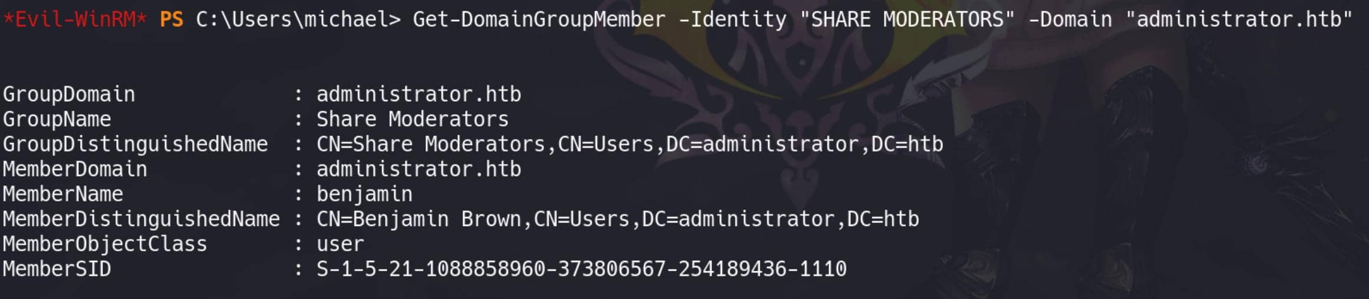This screenshot has height=299, width=1369.
Task: Click the GroupDistinguishedName field label
Action: [x=136, y=144]
